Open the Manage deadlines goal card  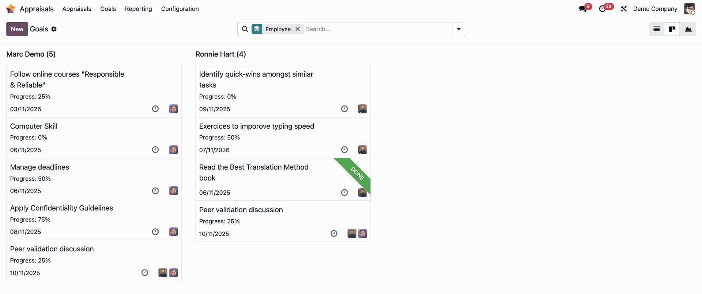pos(94,179)
